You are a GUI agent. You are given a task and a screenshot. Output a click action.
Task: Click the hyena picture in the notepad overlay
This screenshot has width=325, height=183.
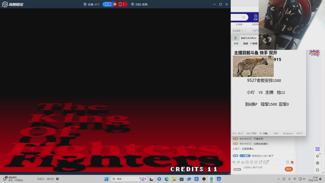253,66
